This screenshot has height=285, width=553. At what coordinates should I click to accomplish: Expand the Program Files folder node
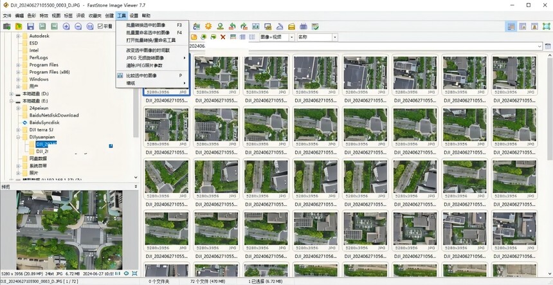point(18,65)
